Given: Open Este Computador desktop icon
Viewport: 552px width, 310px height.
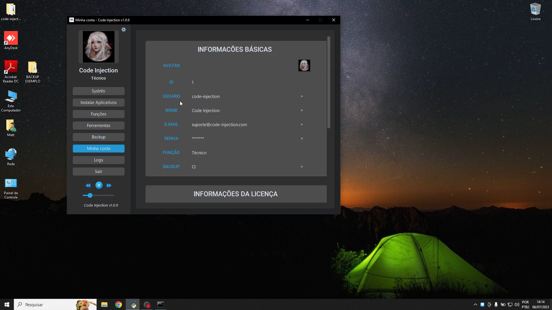Looking at the screenshot, I should click(11, 101).
